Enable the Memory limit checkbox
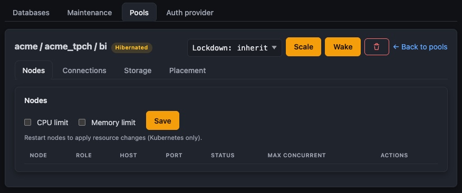The image size is (462, 193). pos(82,122)
